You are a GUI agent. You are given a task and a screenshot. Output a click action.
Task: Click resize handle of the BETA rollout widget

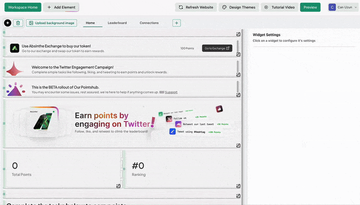click(x=238, y=95)
